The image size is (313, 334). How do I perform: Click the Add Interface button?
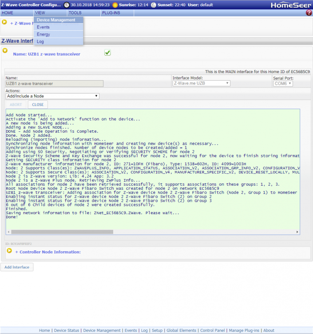[x=17, y=267]
